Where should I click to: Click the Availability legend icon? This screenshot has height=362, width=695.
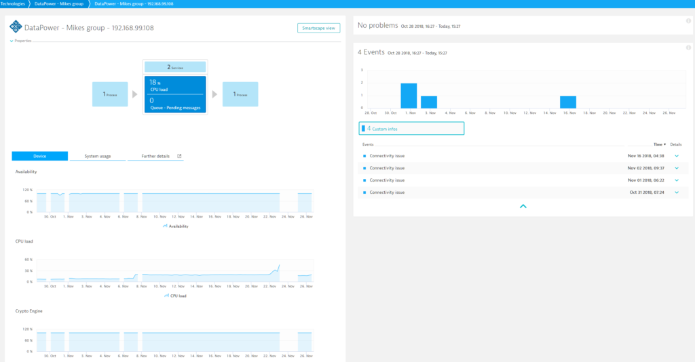point(165,226)
